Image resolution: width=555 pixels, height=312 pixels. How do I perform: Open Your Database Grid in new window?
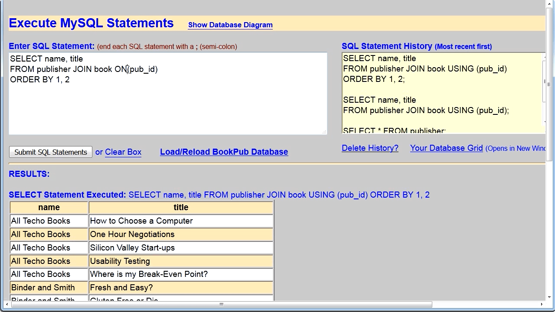[x=446, y=148]
